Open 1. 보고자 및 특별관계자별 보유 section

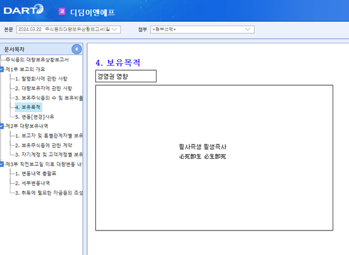click(49, 136)
